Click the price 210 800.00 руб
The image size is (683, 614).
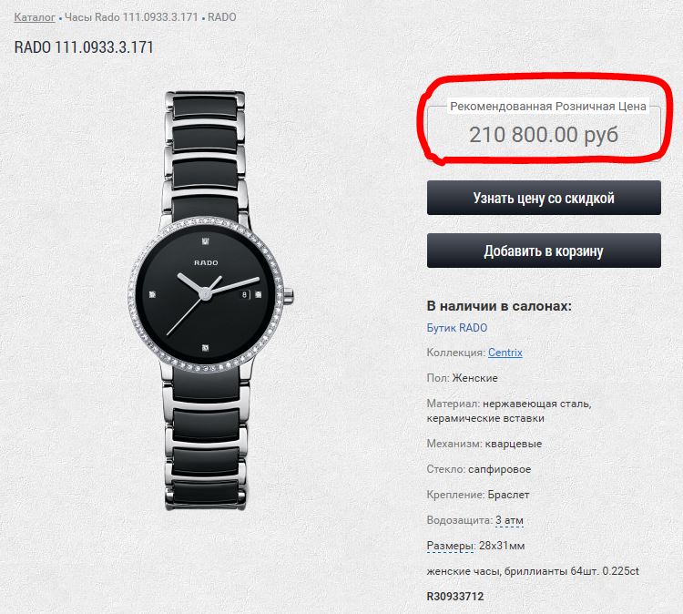(x=544, y=134)
